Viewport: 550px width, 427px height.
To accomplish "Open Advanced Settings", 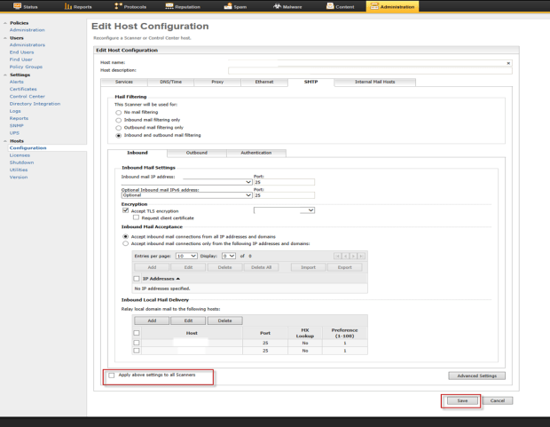I will click(x=477, y=376).
